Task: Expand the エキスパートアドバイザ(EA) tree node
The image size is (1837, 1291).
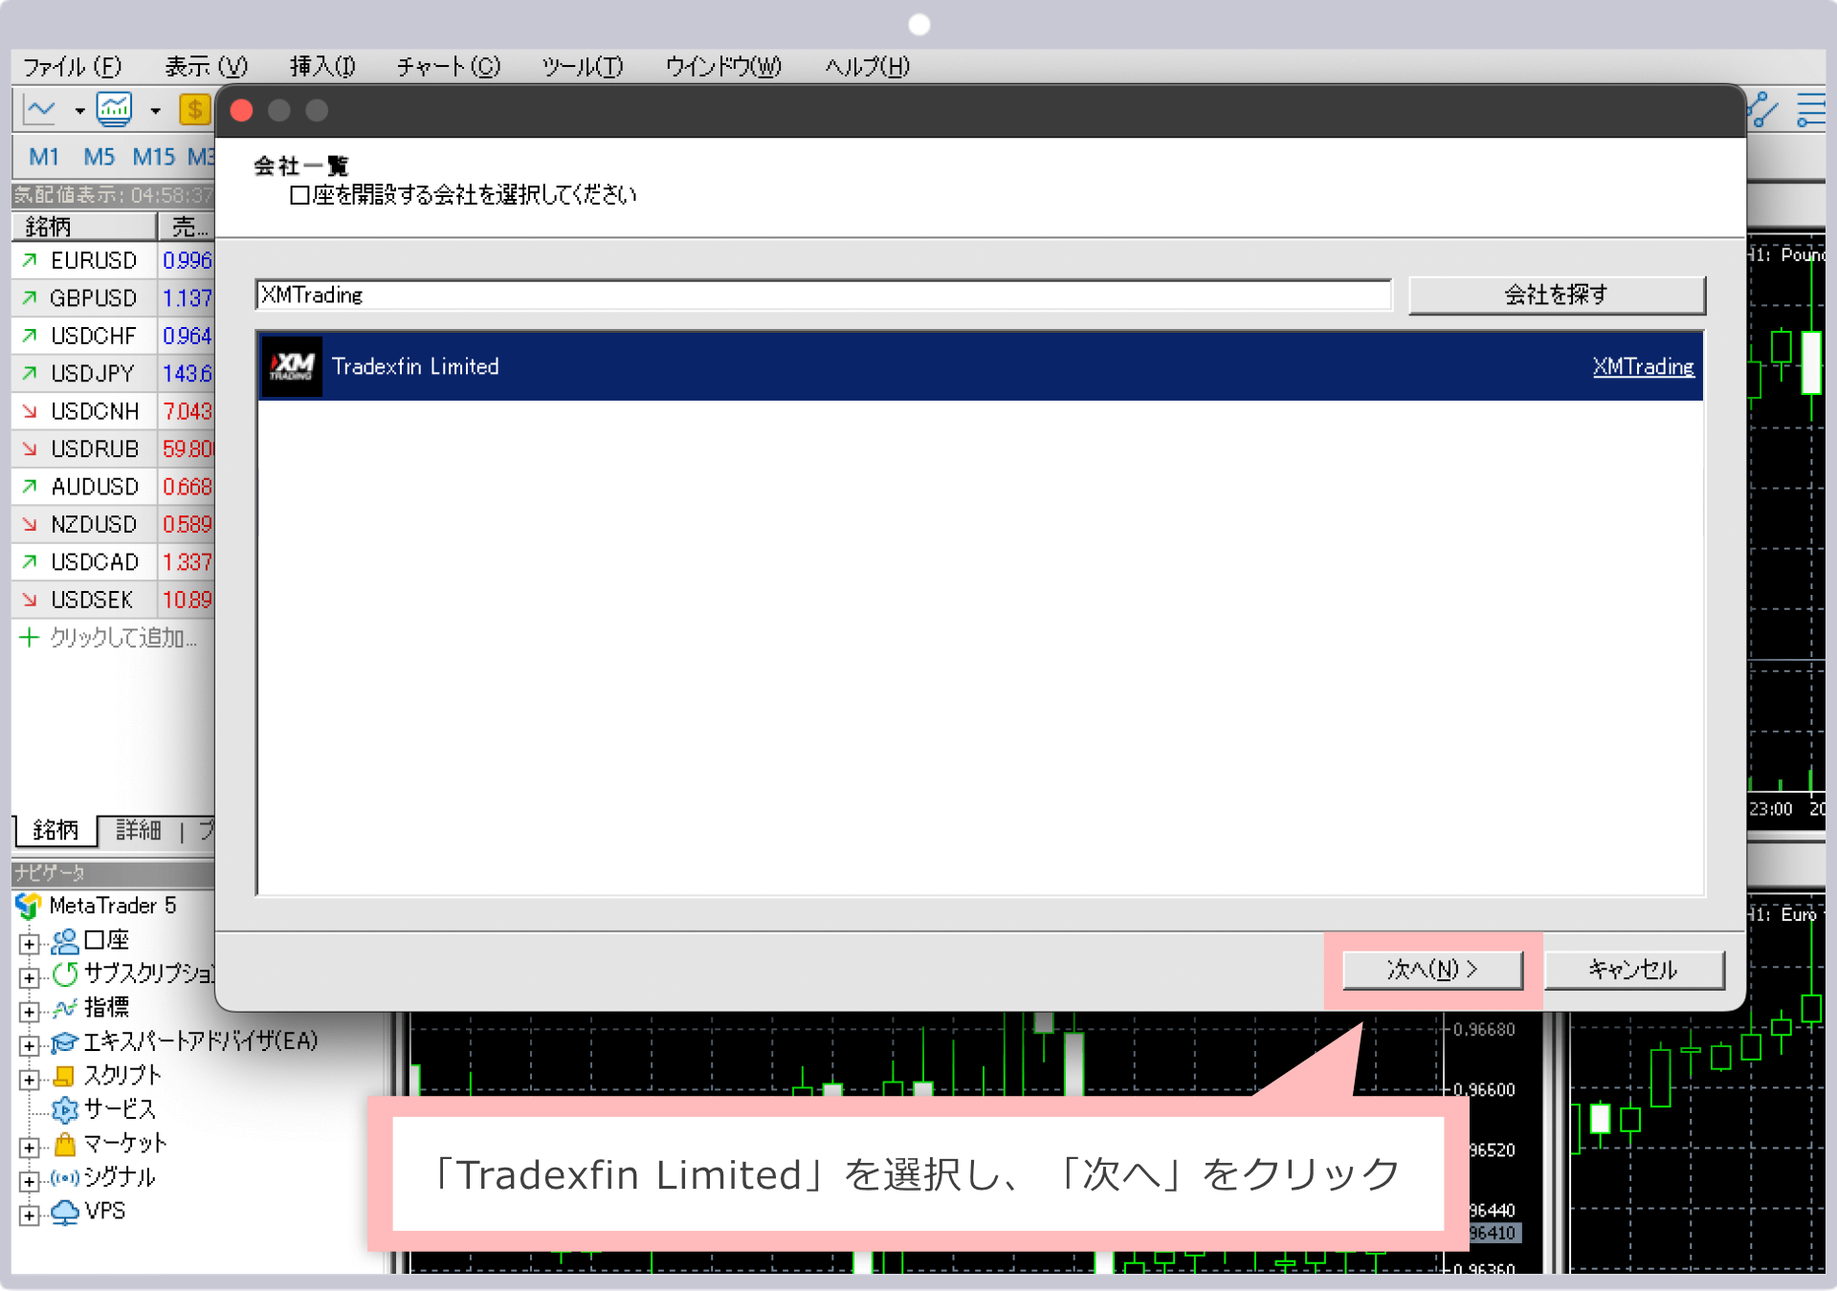Action: coord(30,1045)
